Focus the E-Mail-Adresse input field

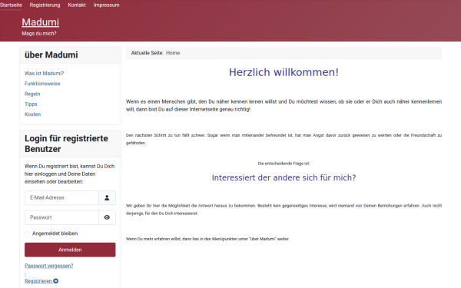[61, 198]
